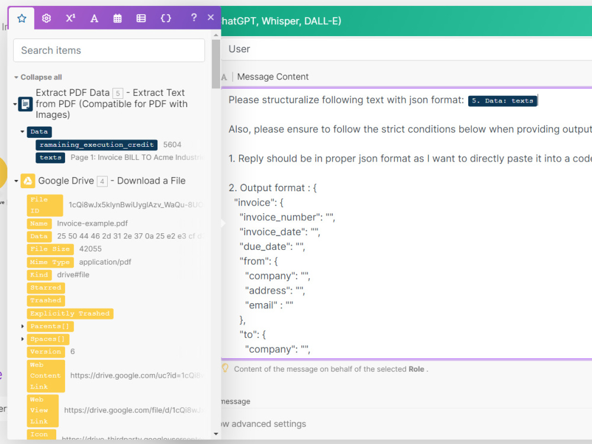Insert ramaining_execution_credit variable

click(96, 144)
